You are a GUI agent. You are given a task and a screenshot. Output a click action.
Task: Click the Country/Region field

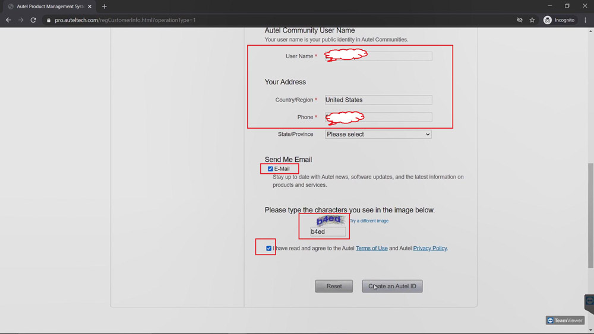378,100
